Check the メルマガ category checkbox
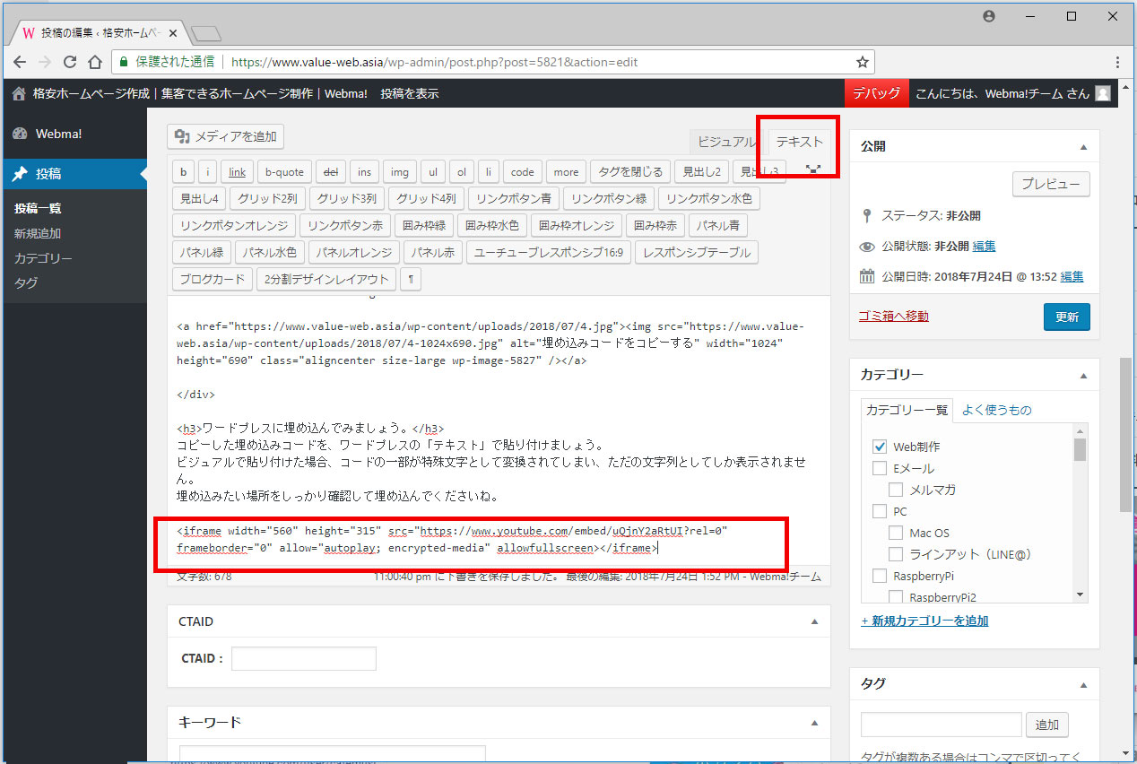This screenshot has width=1137, height=764. [x=896, y=490]
